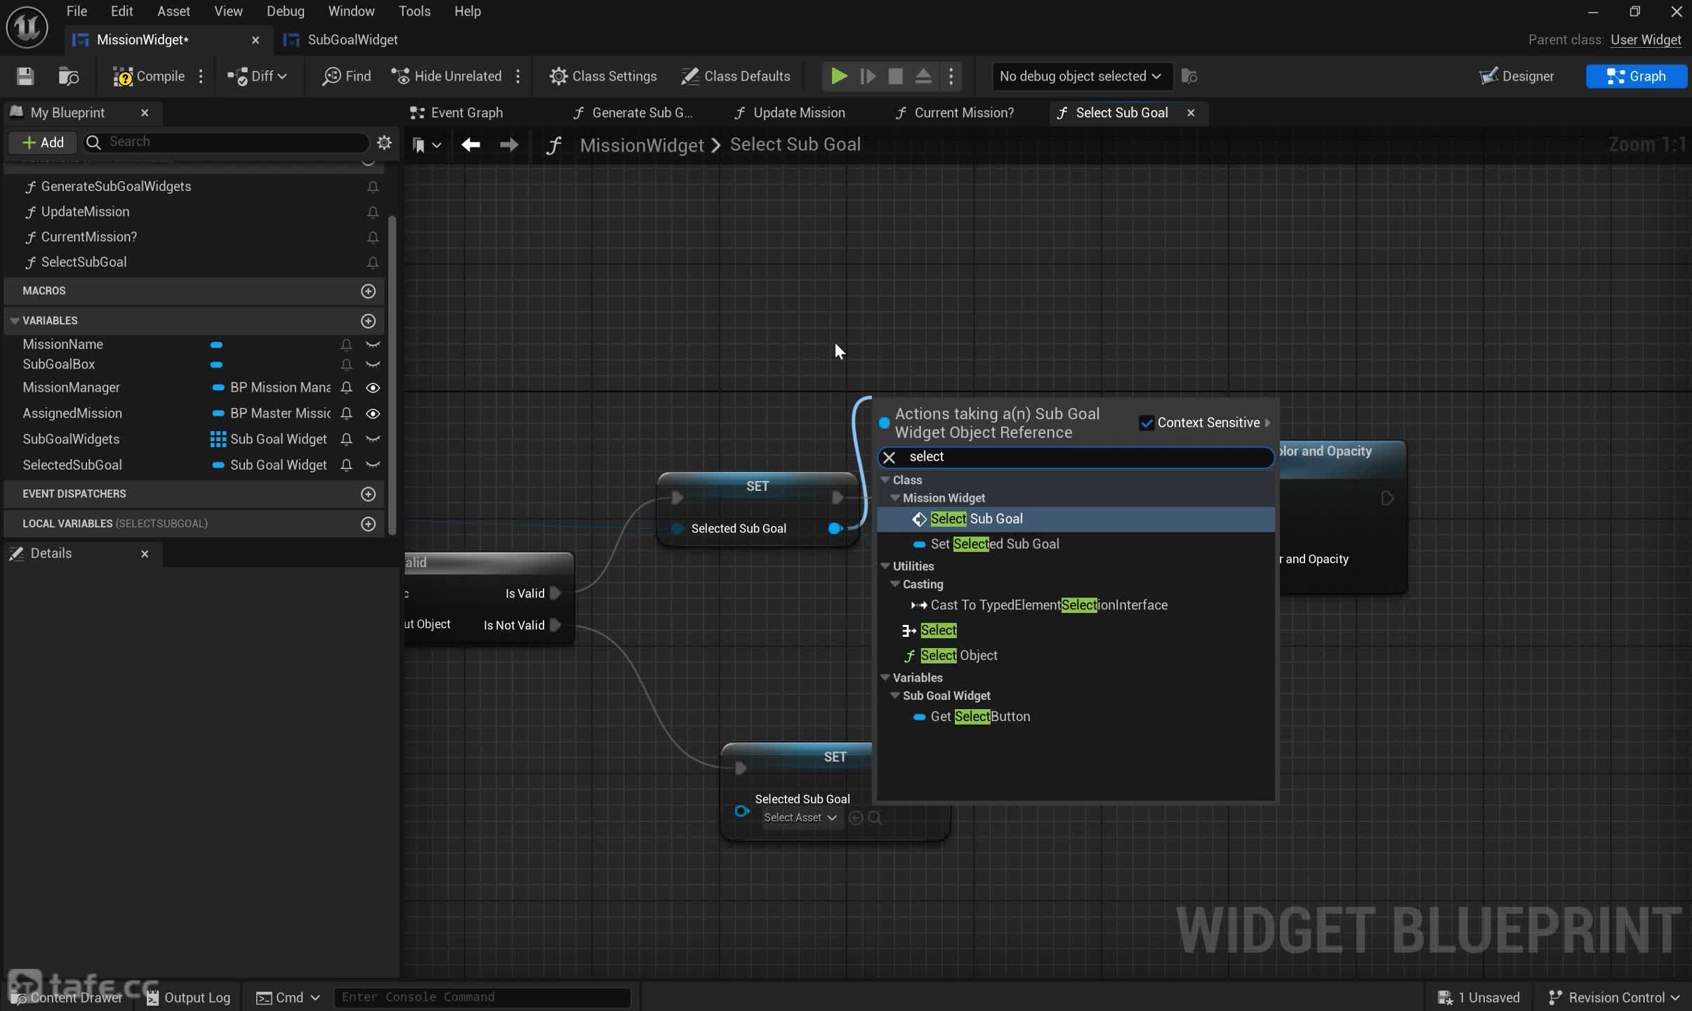Open Class Defaults
The height and width of the screenshot is (1011, 1692).
pyautogui.click(x=735, y=76)
